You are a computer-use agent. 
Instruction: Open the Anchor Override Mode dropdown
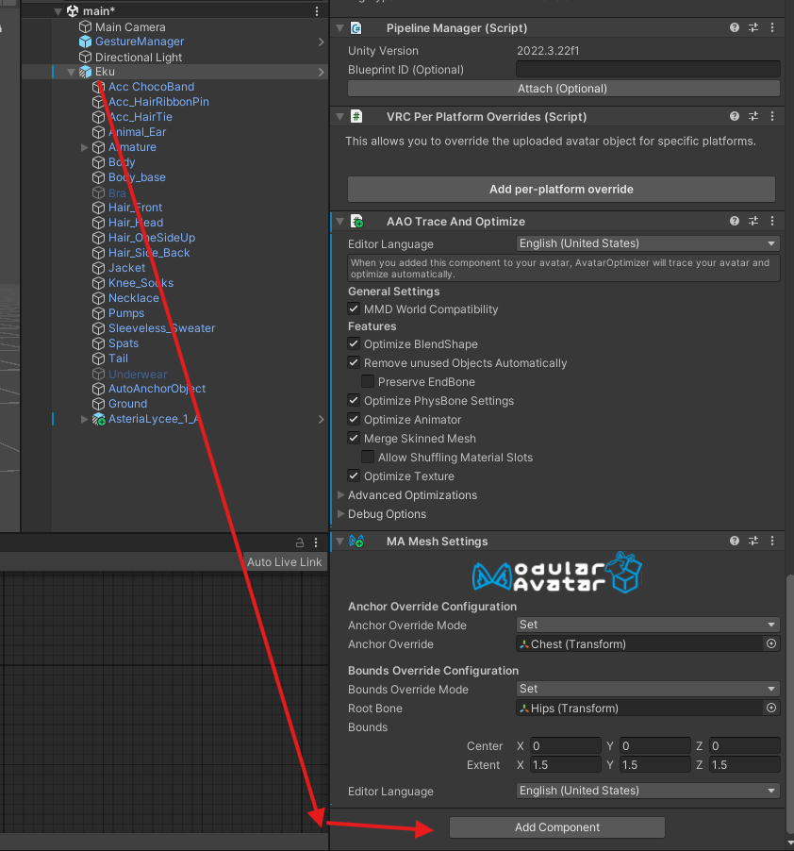(x=648, y=625)
